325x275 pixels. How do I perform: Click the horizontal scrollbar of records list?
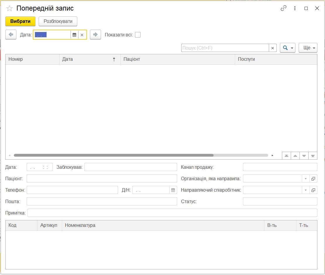[114, 155]
